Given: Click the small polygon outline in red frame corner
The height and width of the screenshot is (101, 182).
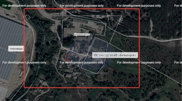Looking at the screenshot, I should 28,17.
